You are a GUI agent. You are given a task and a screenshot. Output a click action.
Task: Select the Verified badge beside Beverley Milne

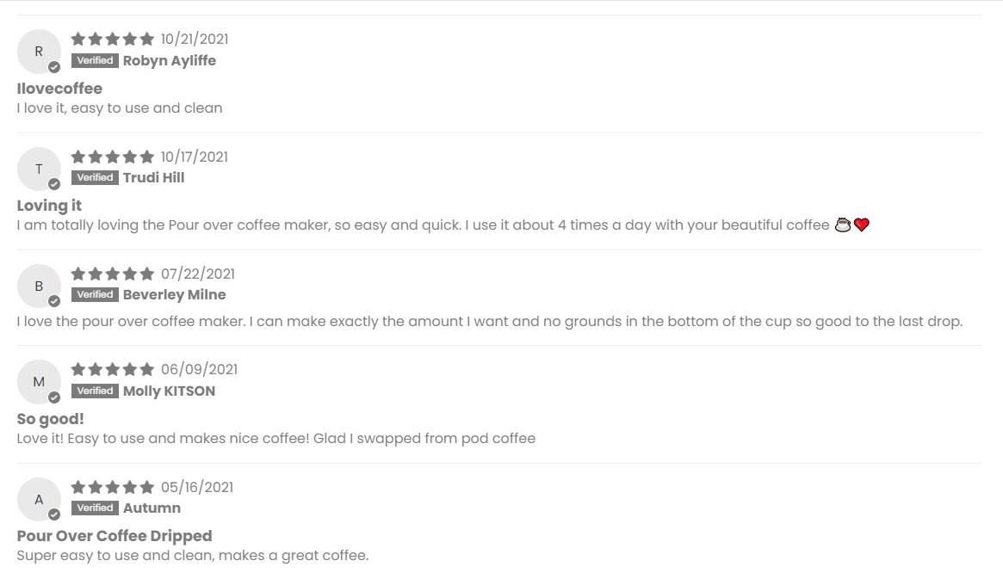pyautogui.click(x=95, y=294)
